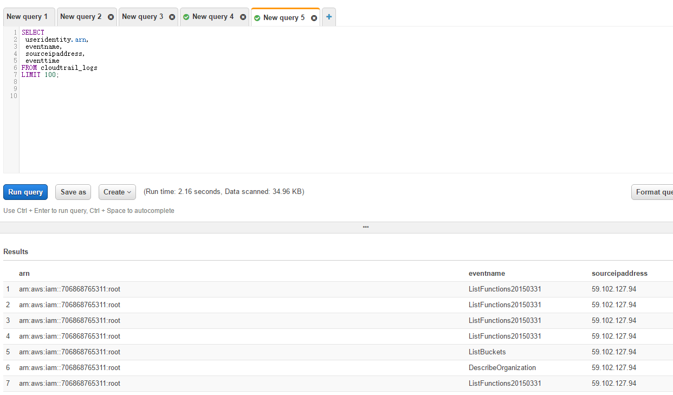Click the Ctrl + Enter hint text
The width and height of the screenshot is (673, 395).
89,211
